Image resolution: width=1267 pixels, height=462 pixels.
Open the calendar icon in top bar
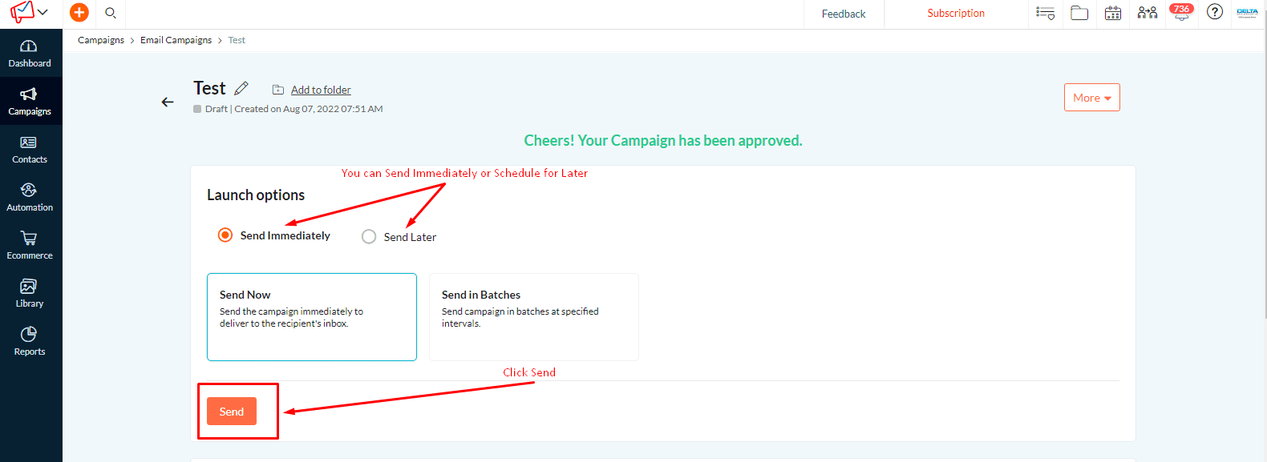[x=1113, y=13]
